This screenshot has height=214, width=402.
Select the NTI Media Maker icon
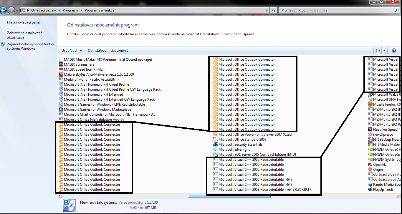[x=370, y=145]
